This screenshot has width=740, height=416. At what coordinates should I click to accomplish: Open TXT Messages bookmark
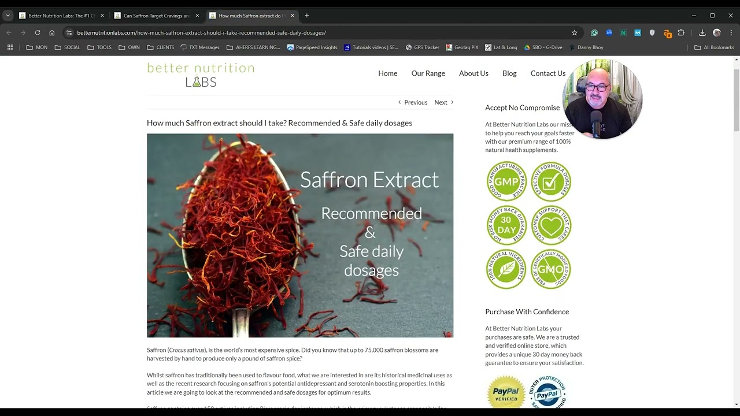click(200, 47)
